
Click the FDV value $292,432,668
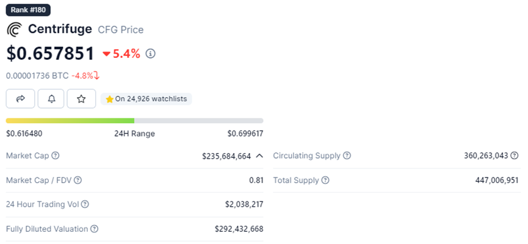tap(239, 229)
